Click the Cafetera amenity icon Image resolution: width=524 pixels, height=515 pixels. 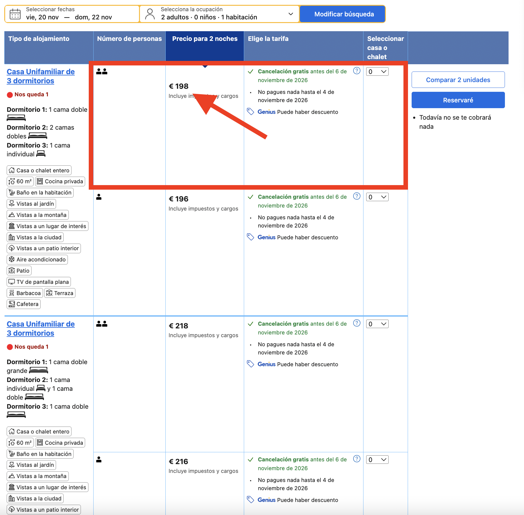(x=12, y=304)
